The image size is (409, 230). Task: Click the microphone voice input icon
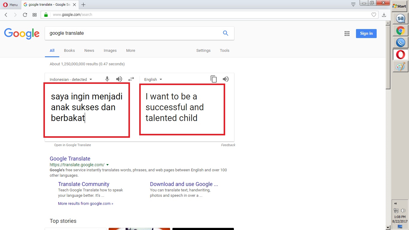107,79
